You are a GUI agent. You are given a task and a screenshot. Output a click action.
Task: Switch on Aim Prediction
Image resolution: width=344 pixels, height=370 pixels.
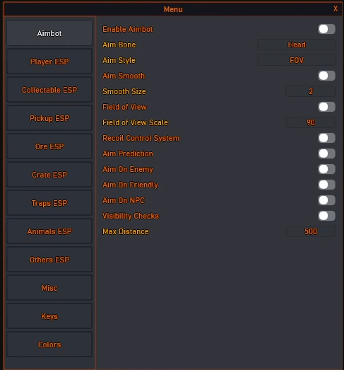326,154
